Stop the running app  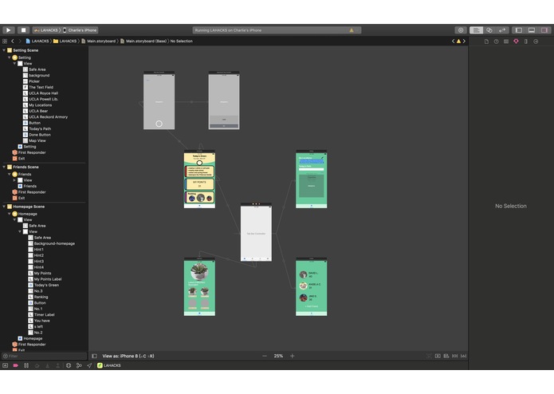click(x=23, y=30)
